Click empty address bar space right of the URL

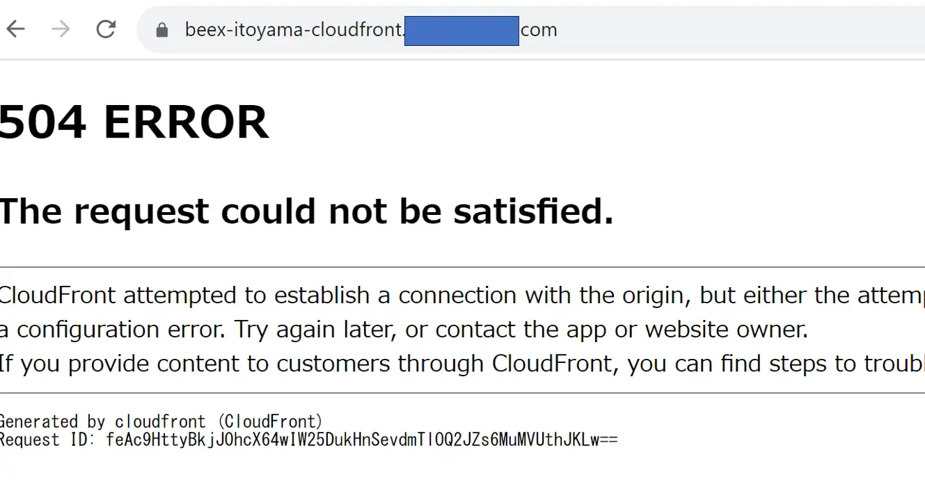pyautogui.click(x=741, y=30)
